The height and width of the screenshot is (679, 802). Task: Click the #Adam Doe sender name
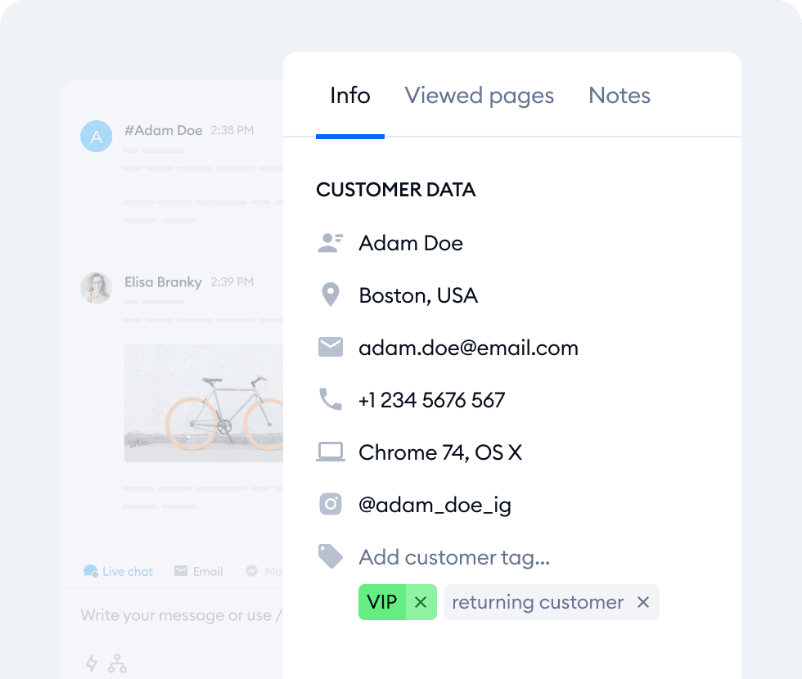(x=164, y=130)
